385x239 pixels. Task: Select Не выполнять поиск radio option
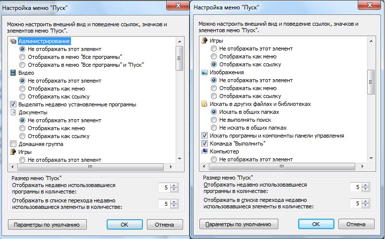tap(214, 120)
